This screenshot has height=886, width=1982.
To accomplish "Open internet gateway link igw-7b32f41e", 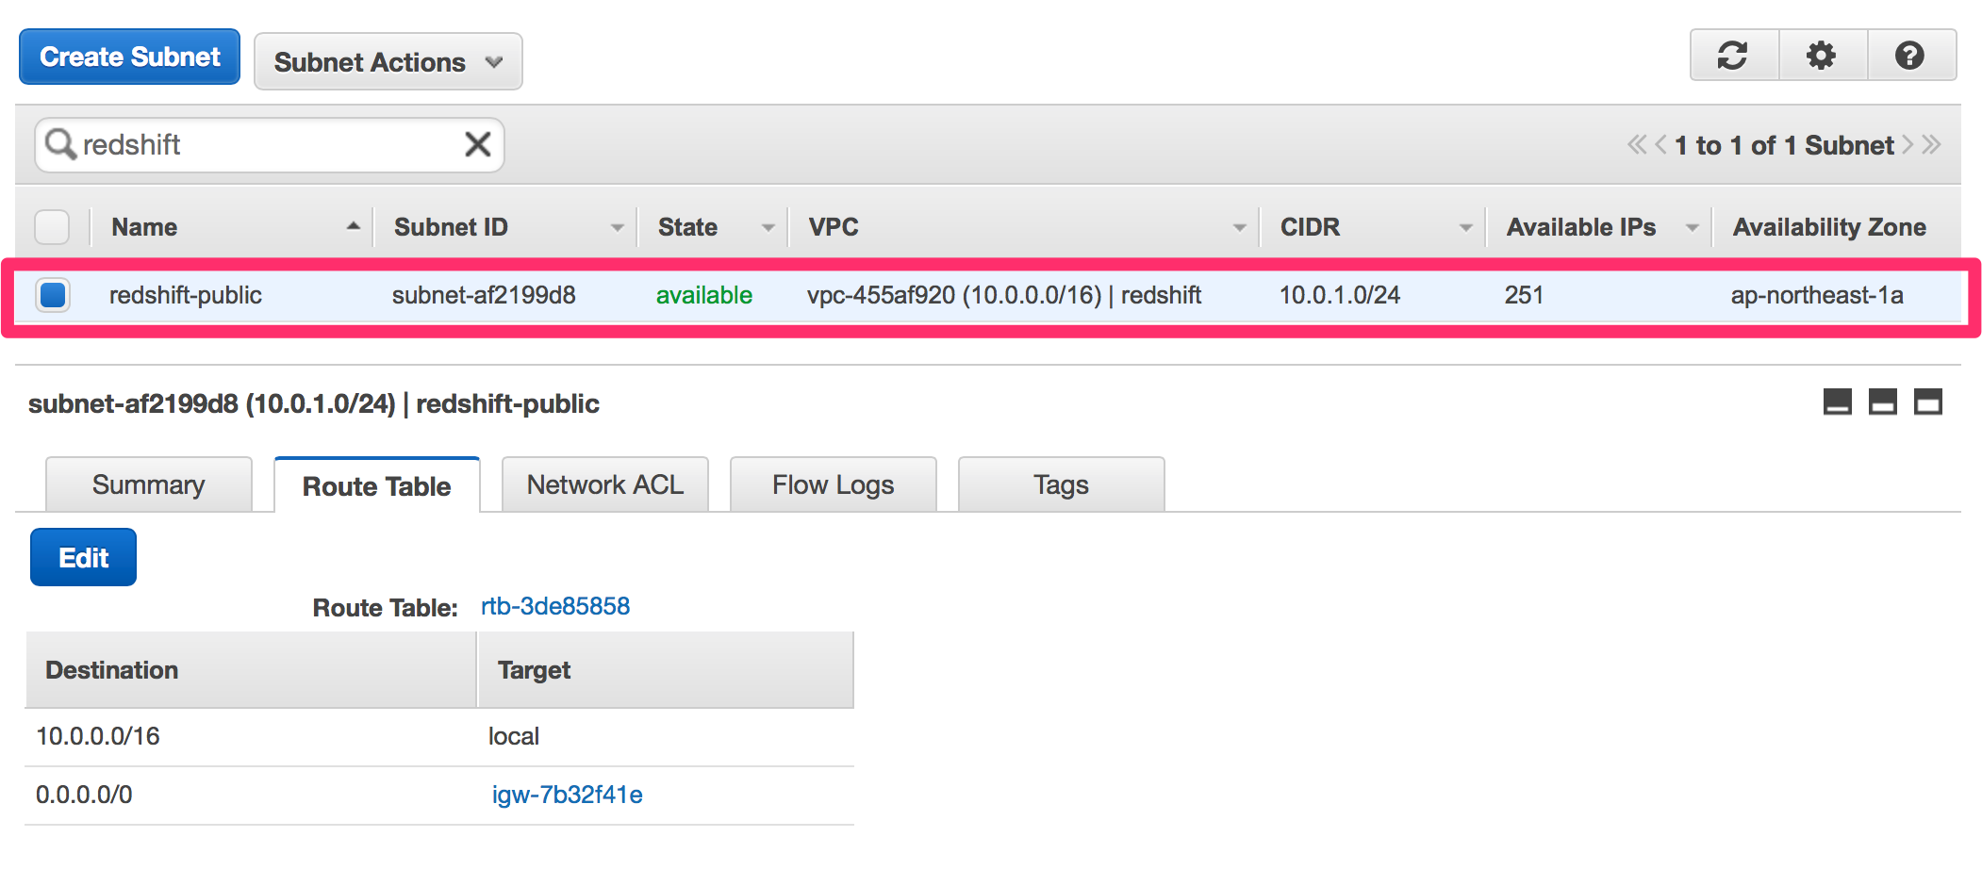I will tap(568, 795).
